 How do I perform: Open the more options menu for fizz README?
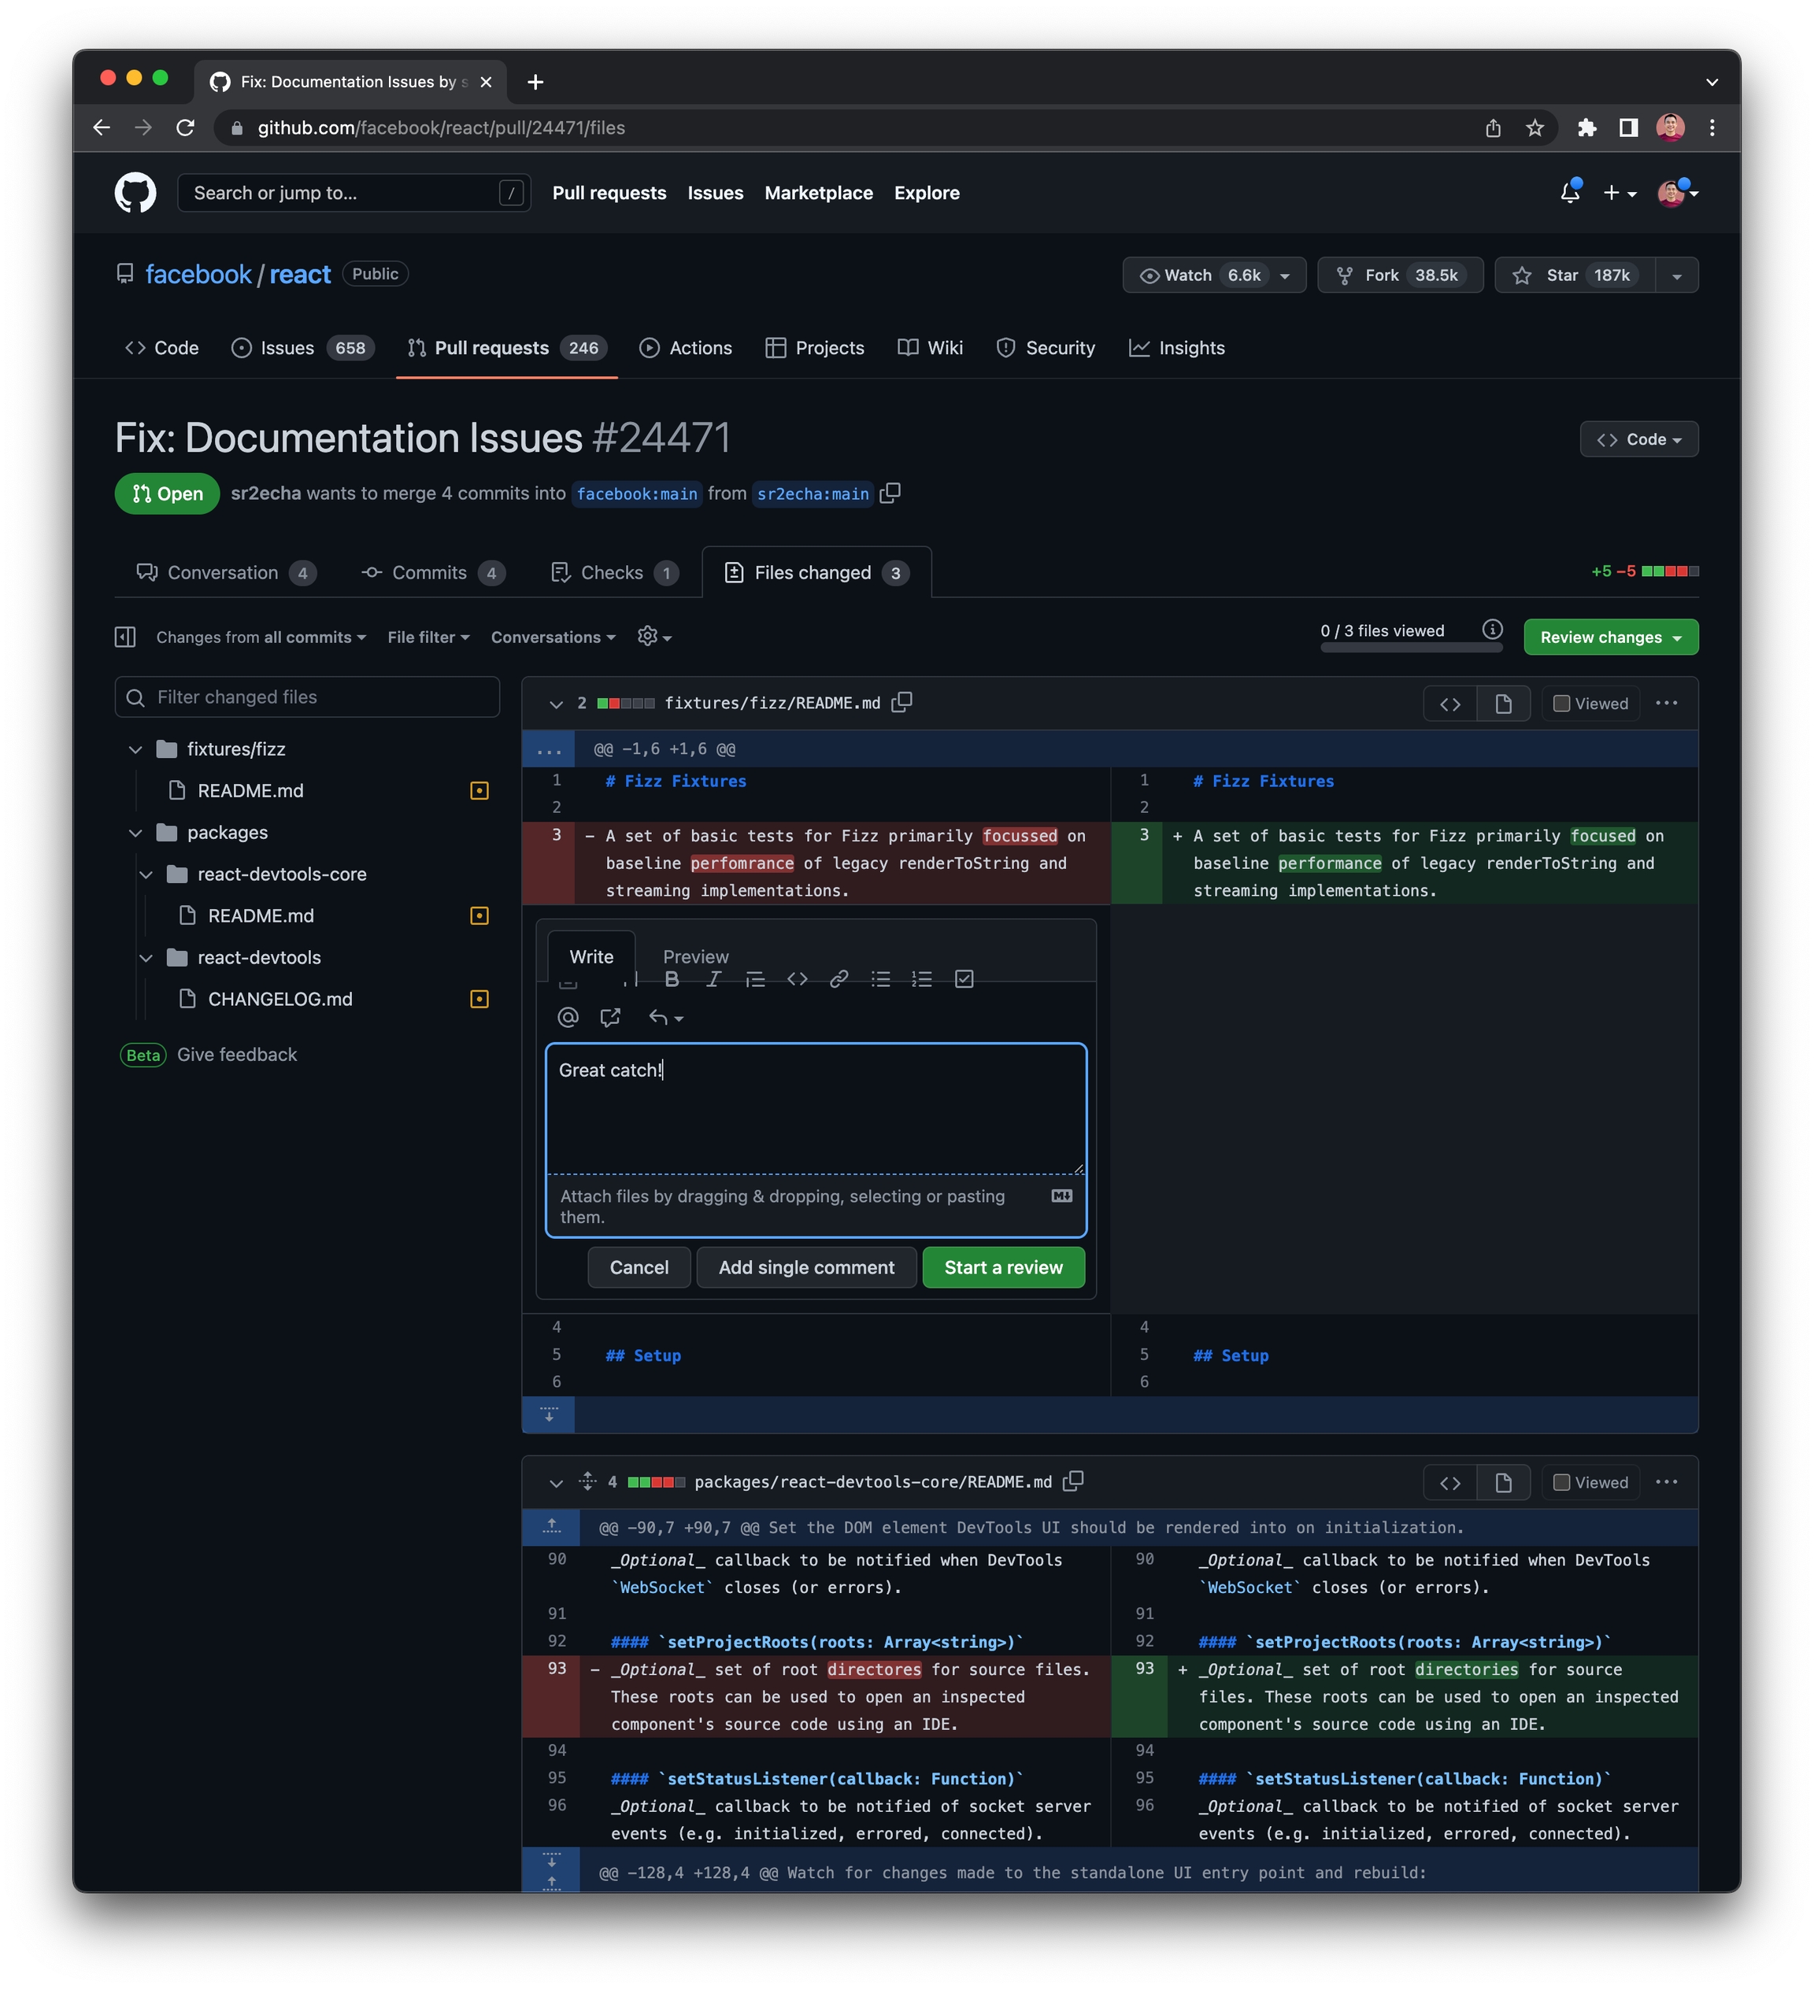coord(1666,704)
